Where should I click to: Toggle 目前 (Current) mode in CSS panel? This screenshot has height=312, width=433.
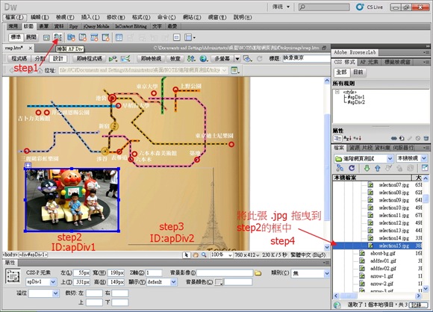coord(358,72)
